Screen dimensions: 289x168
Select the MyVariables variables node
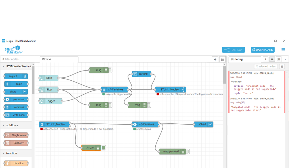click(115, 90)
